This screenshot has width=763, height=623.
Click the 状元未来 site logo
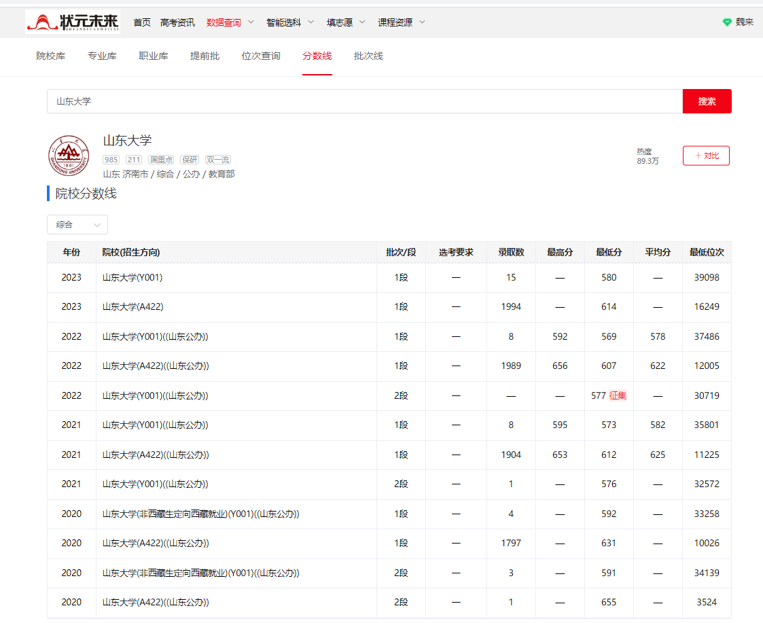tap(73, 22)
